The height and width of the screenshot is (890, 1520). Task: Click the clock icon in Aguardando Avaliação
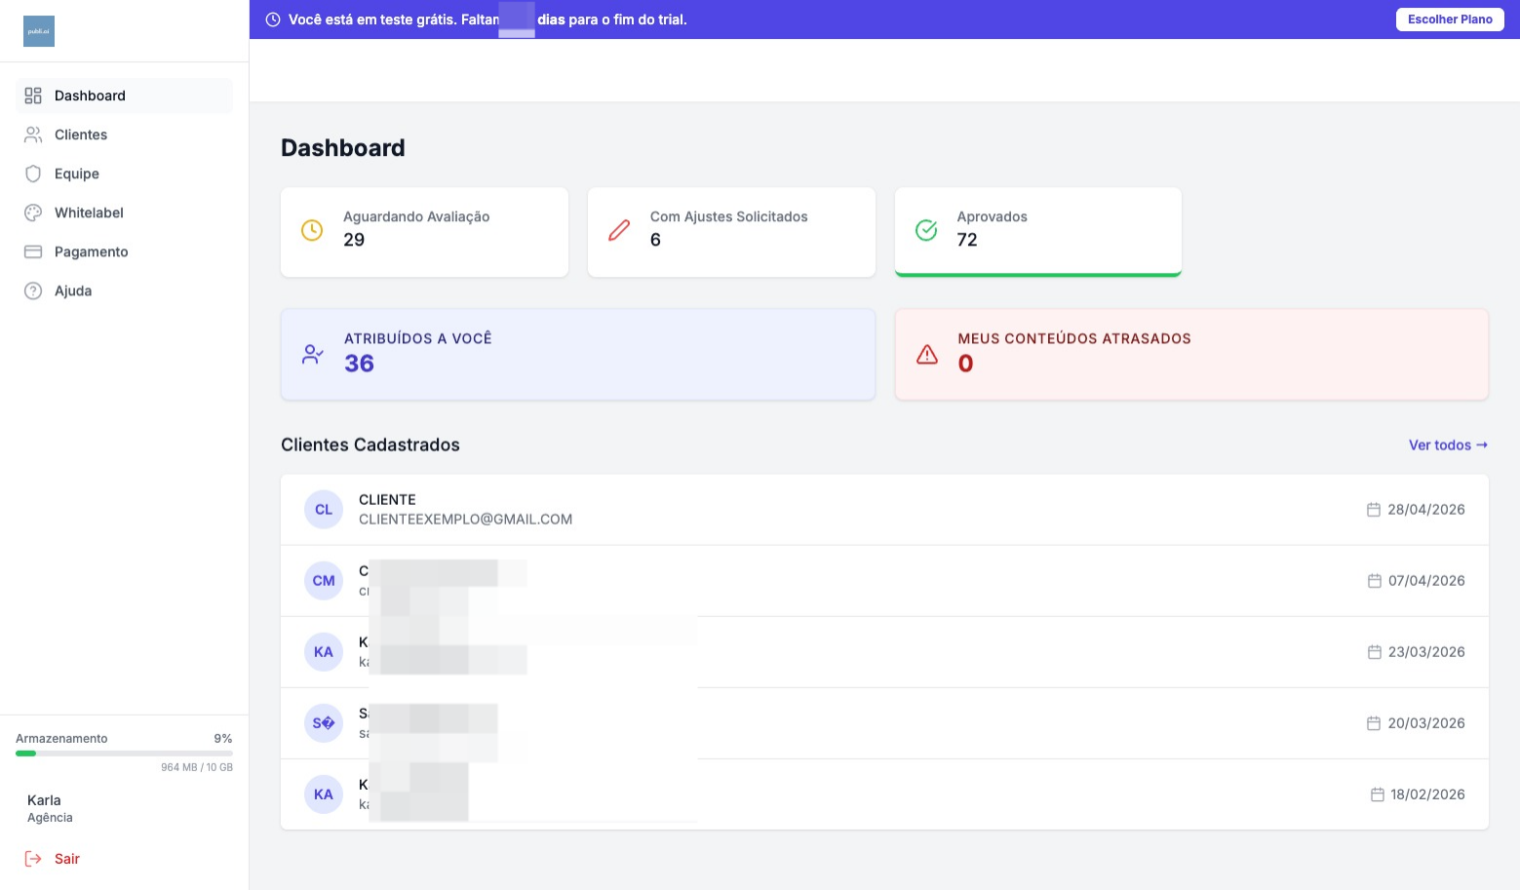(x=312, y=230)
